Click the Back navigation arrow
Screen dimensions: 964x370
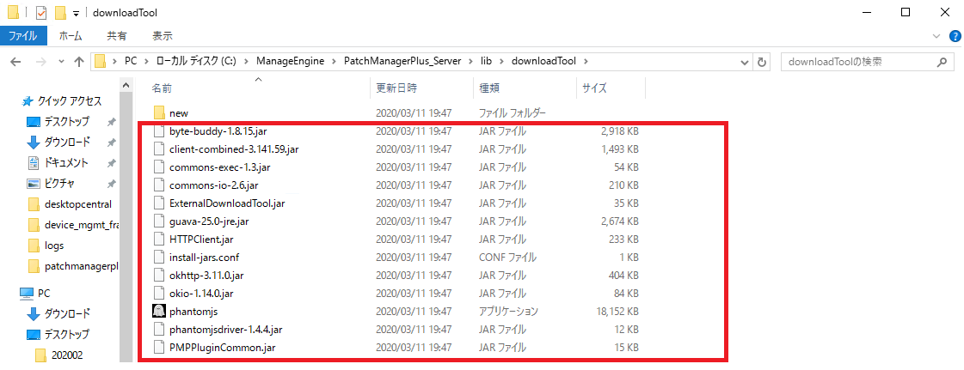pos(16,62)
